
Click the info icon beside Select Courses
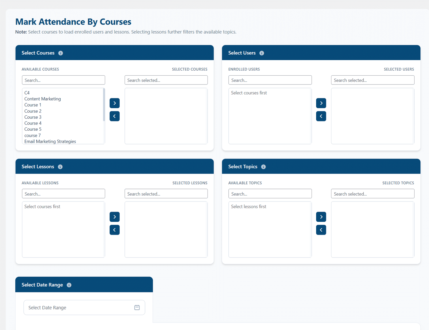tap(61, 53)
